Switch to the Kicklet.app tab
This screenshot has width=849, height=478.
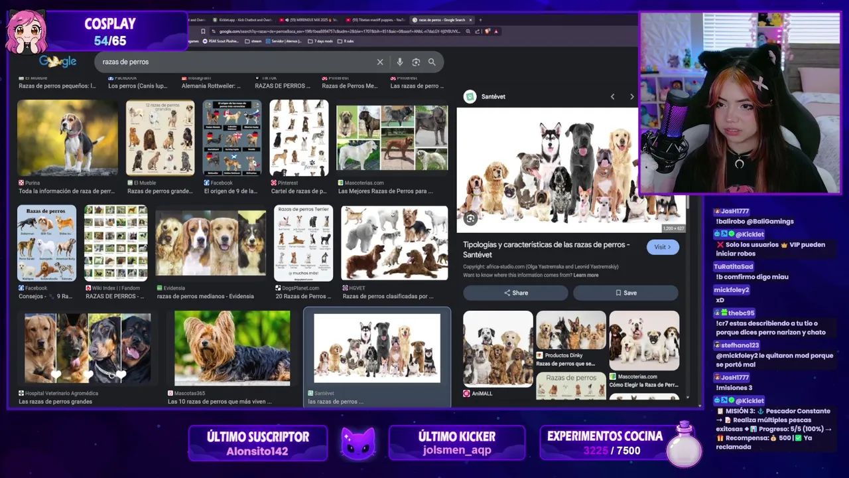(x=243, y=20)
